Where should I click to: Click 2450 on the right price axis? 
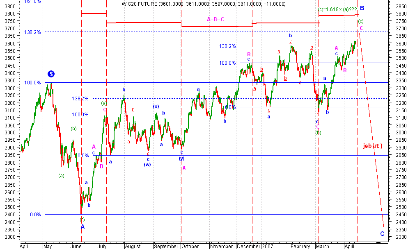(401, 215)
